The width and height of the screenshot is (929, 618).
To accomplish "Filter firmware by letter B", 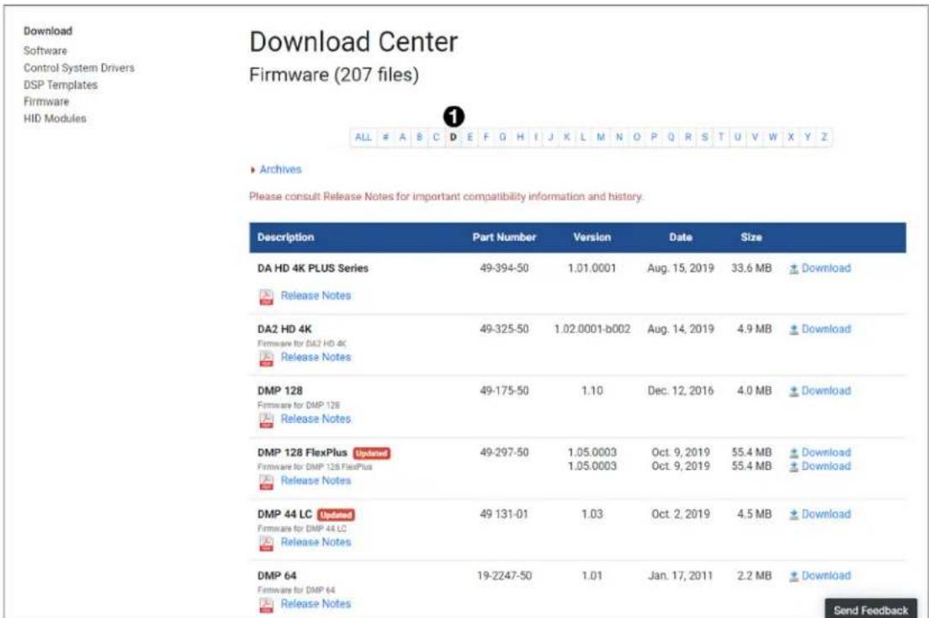I will pyautogui.click(x=419, y=137).
